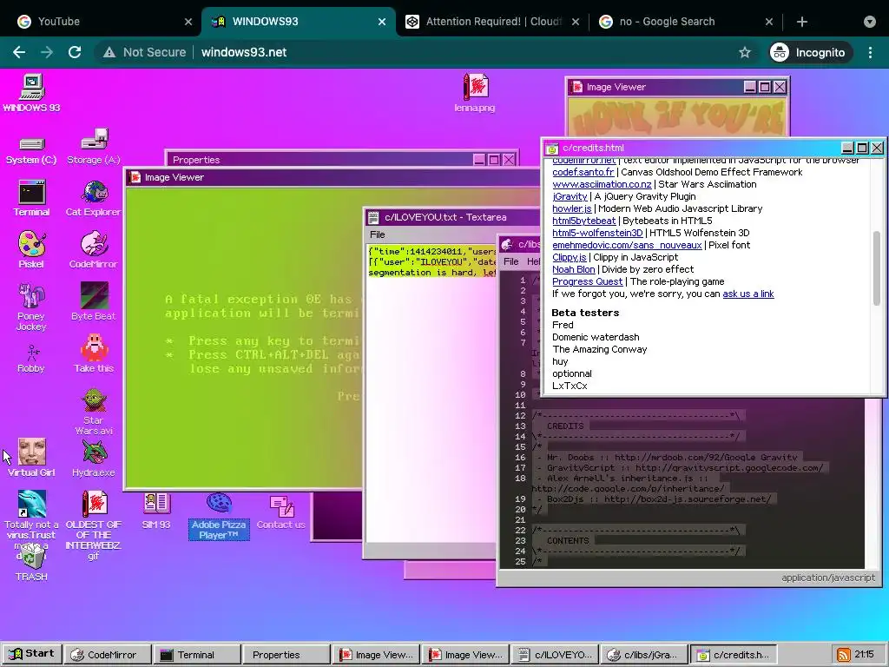The image size is (889, 667).
Task: Open the lenna.png desktop file icon
Action: [x=475, y=92]
